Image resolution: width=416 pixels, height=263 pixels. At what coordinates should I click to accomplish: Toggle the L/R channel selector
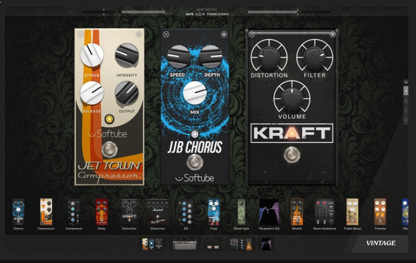coord(200,14)
